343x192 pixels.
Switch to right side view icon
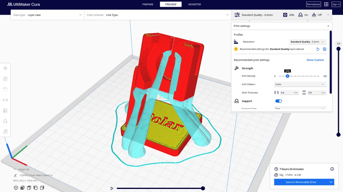pyautogui.click(x=42, y=188)
